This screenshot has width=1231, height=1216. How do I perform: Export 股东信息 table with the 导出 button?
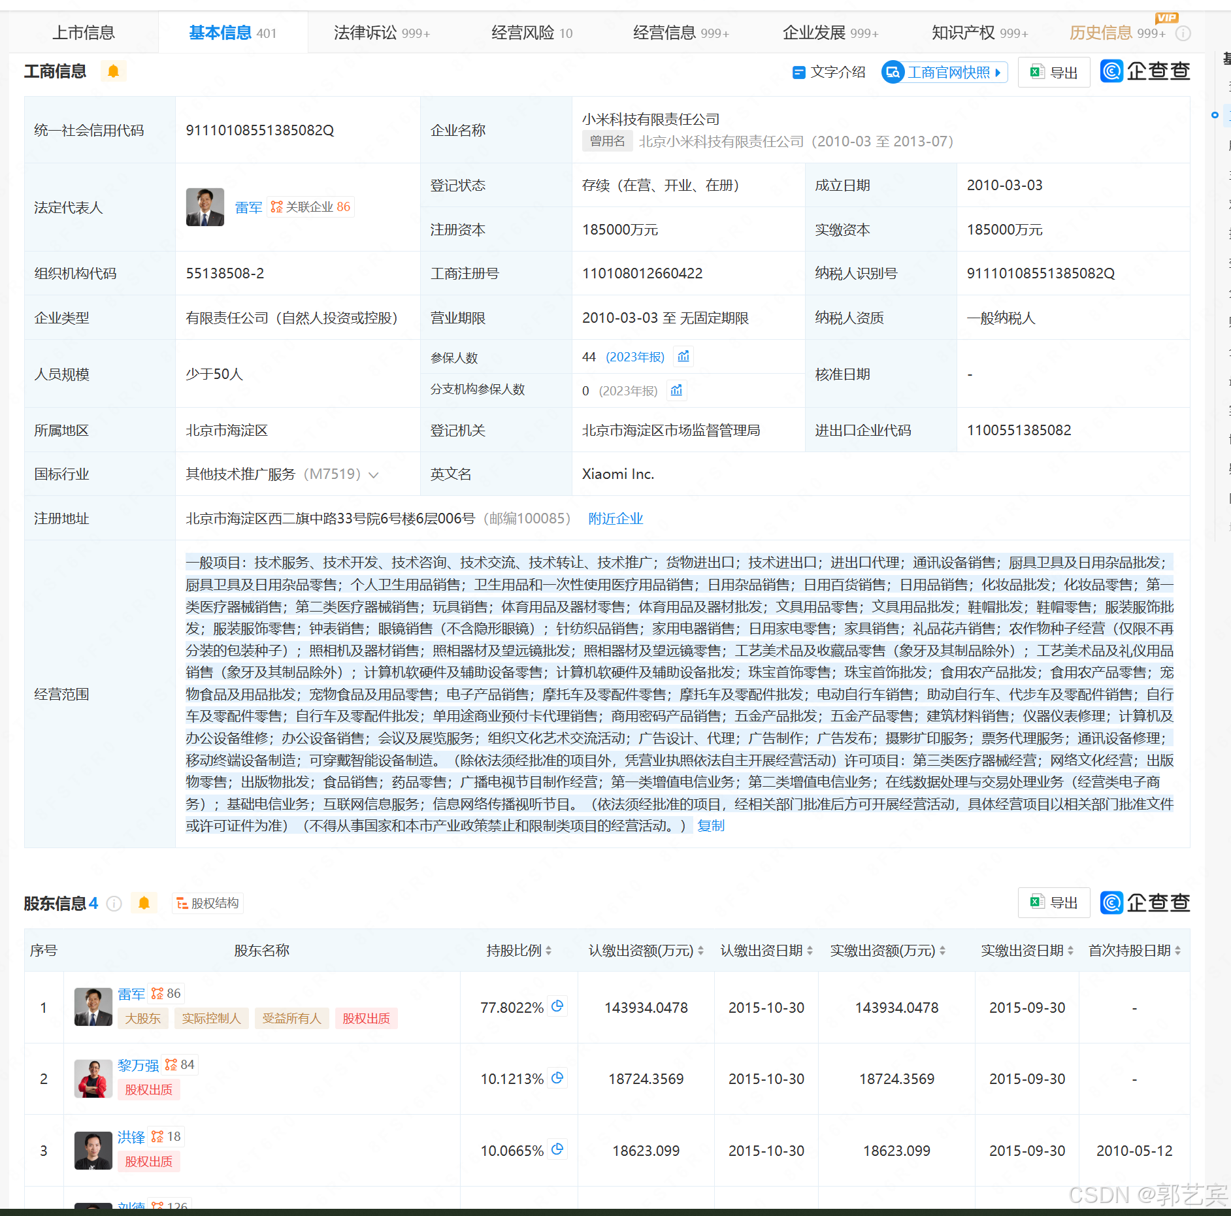pyautogui.click(x=1053, y=902)
